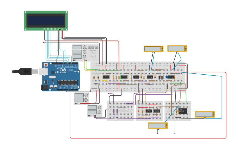This screenshot has width=238, height=149.
Task: Click the Arduino barrel power jack
Action: [44, 87]
